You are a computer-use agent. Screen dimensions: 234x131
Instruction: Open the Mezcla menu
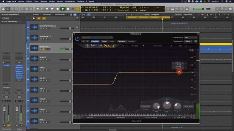point(60,1)
